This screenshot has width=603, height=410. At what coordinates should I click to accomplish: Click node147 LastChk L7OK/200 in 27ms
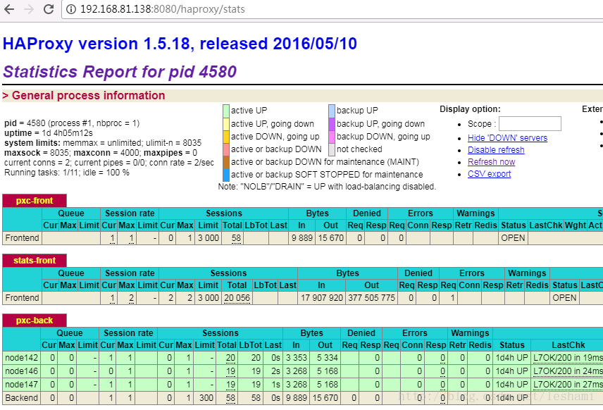coord(568,385)
